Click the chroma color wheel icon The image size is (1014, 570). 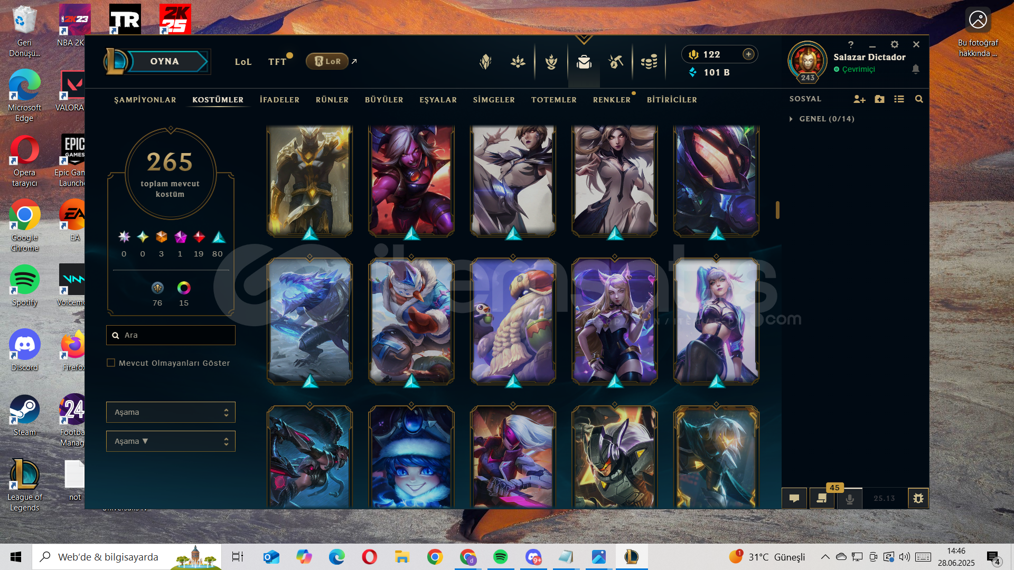pyautogui.click(x=184, y=288)
